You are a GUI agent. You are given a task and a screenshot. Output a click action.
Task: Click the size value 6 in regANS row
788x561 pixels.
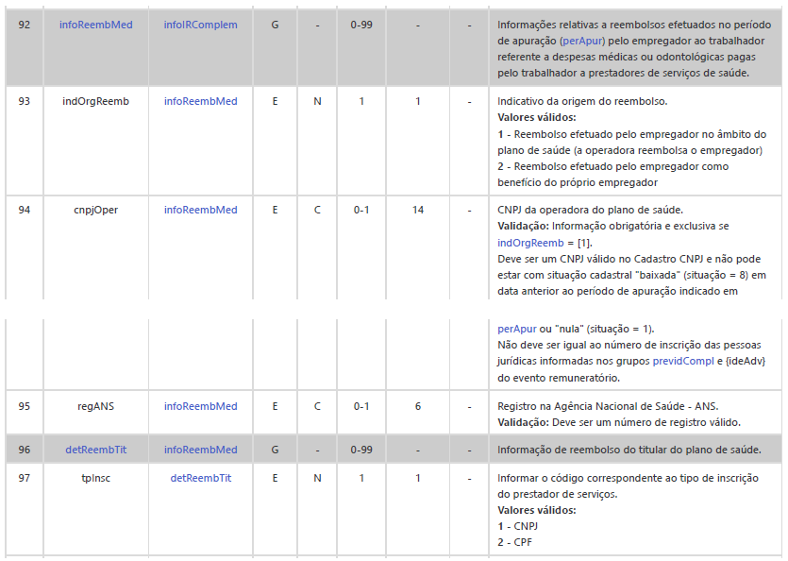pos(418,406)
